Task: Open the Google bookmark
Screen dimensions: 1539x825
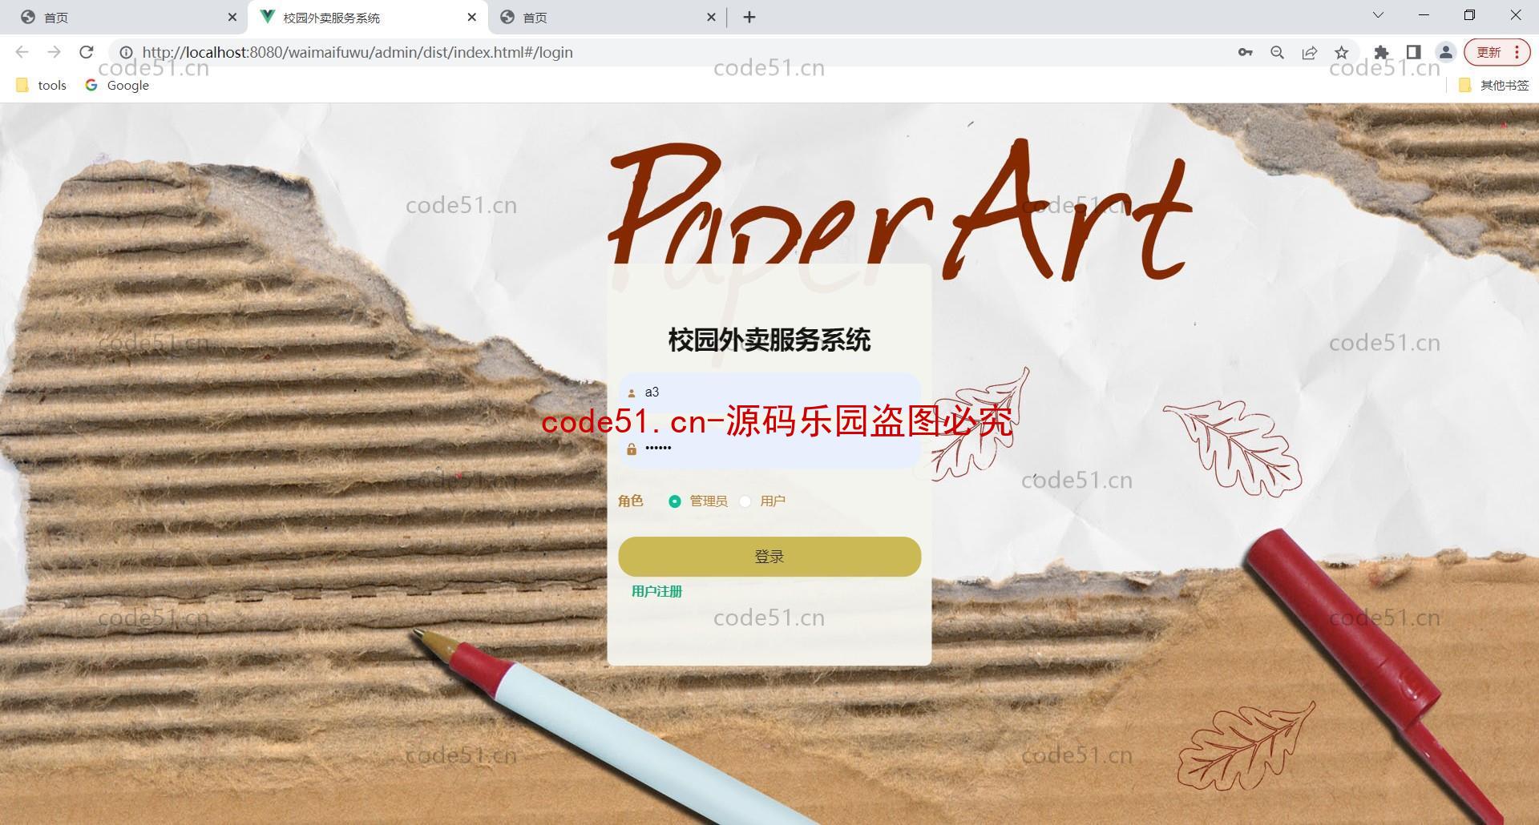Action: click(x=118, y=85)
